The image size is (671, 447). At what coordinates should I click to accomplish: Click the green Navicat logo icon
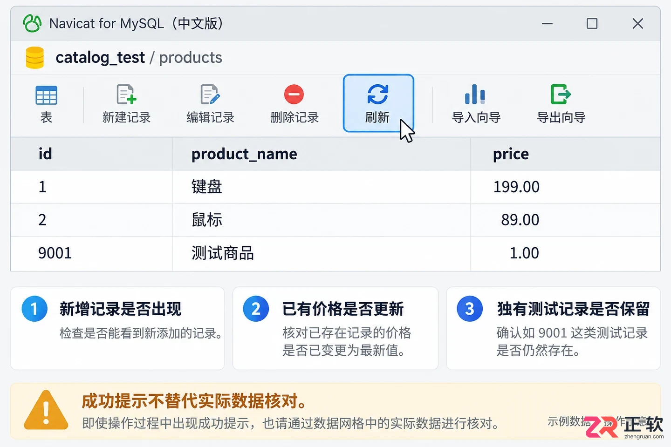pyautogui.click(x=32, y=23)
